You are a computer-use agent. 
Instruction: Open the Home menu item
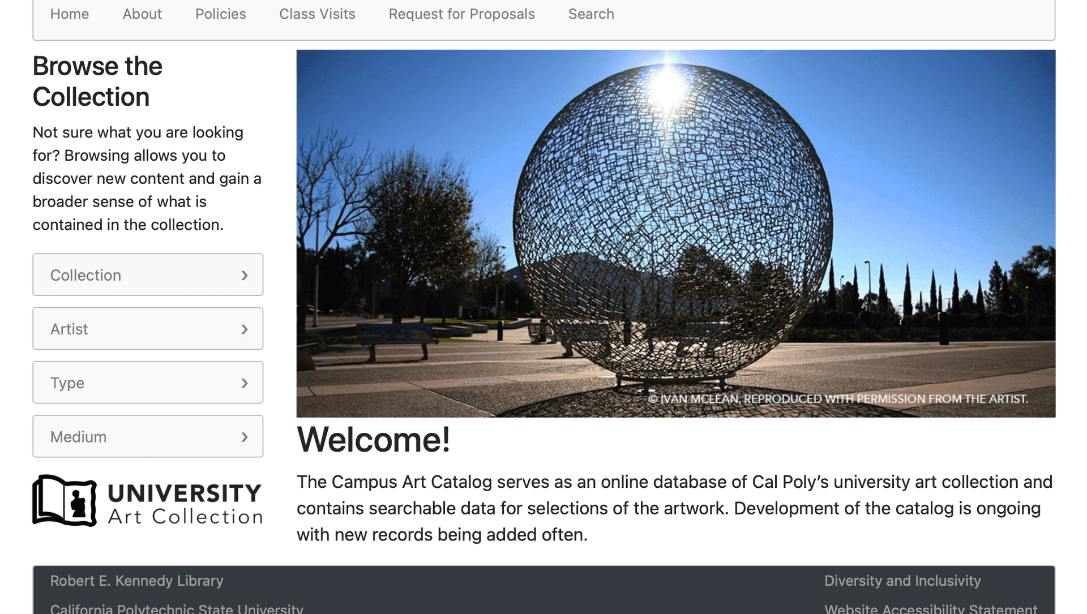[x=69, y=14]
